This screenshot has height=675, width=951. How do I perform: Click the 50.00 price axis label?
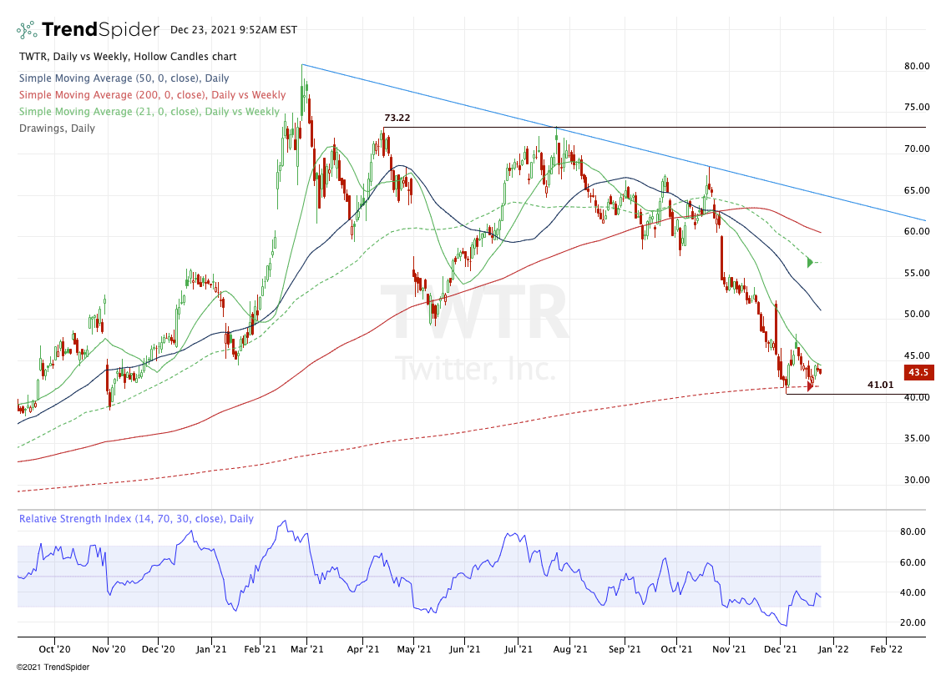(x=917, y=314)
